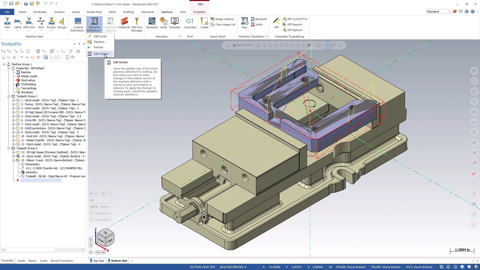This screenshot has width=480, height=270.
Task: Collapse operation 15 - Deburr 3-axis node
Action: [x=13, y=160]
